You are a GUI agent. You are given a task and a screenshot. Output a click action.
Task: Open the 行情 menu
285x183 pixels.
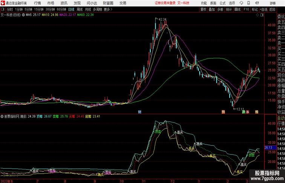pos(37,3)
